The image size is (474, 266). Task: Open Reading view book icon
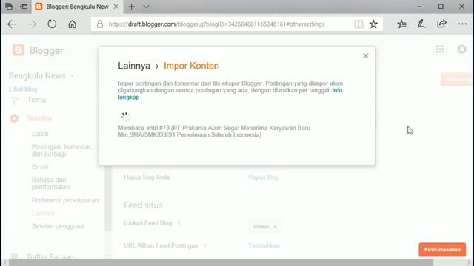(358, 24)
